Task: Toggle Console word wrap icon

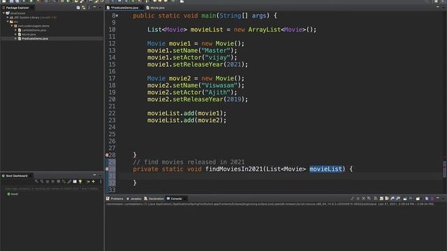Action: pyautogui.click(x=387, y=199)
